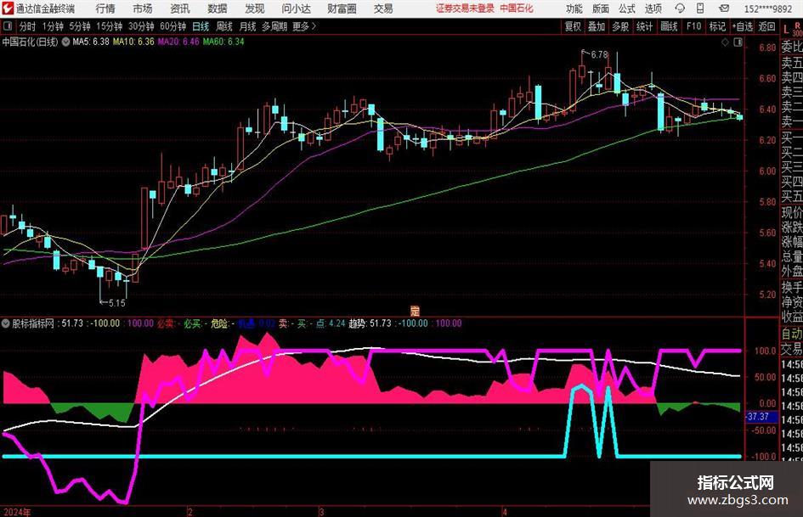
Task: Open the 行情 menu
Action: click(x=105, y=8)
